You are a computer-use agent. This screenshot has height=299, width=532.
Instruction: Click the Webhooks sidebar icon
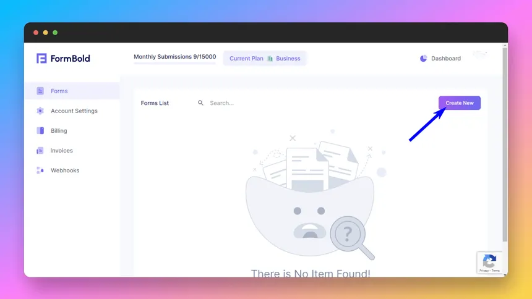pos(40,170)
